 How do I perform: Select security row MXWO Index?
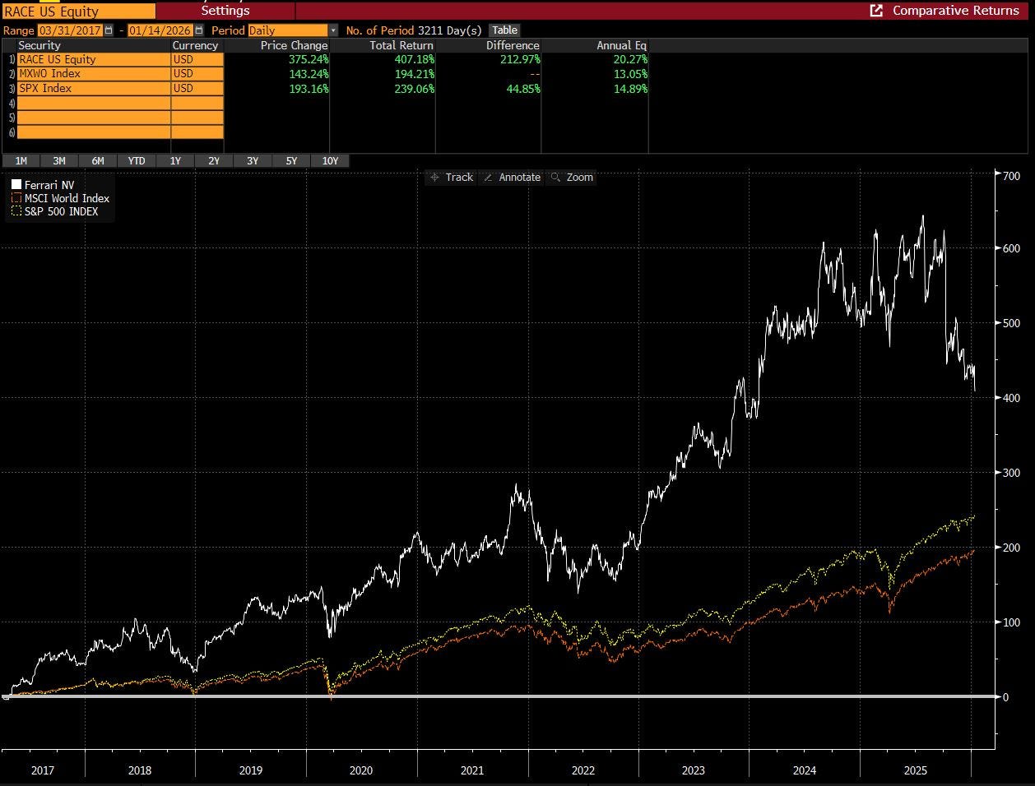[x=93, y=73]
